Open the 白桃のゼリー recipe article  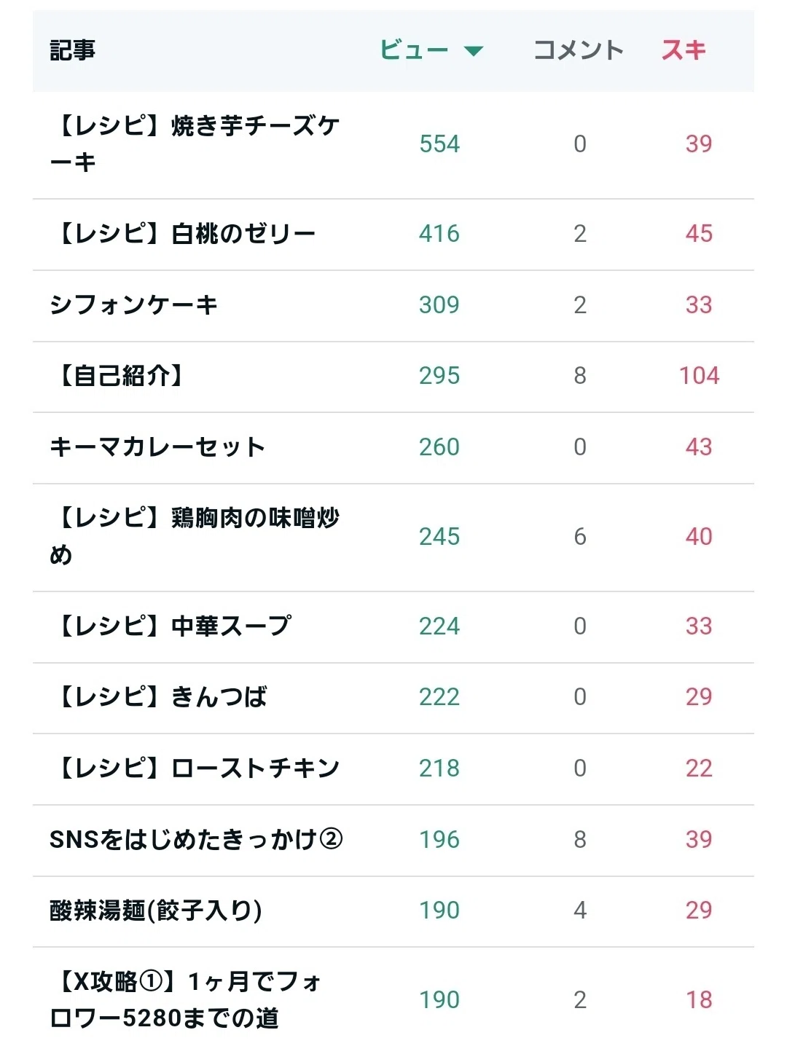coord(183,234)
